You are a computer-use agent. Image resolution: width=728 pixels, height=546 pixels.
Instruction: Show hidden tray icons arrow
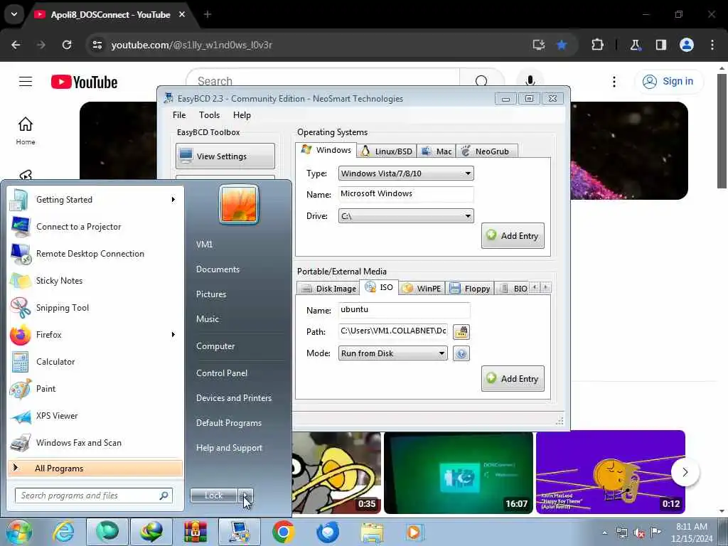click(604, 533)
